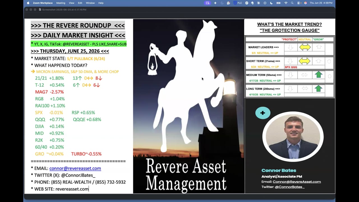Click the green up arrow for Medium Term
Image resolution: width=359 pixels, height=202 pixels.
pos(319,75)
